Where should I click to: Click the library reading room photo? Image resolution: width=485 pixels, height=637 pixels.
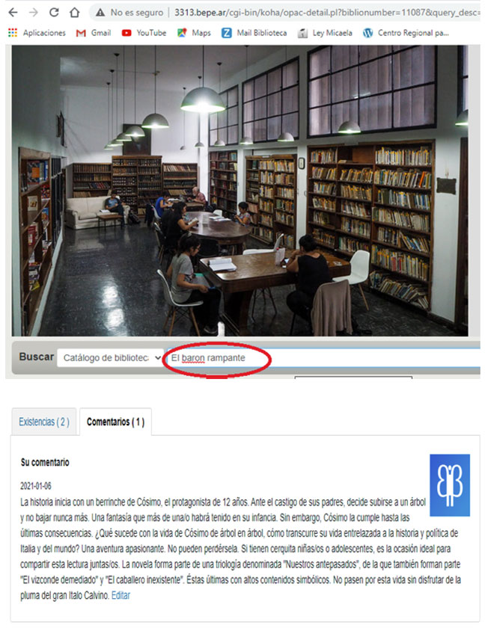240,191
